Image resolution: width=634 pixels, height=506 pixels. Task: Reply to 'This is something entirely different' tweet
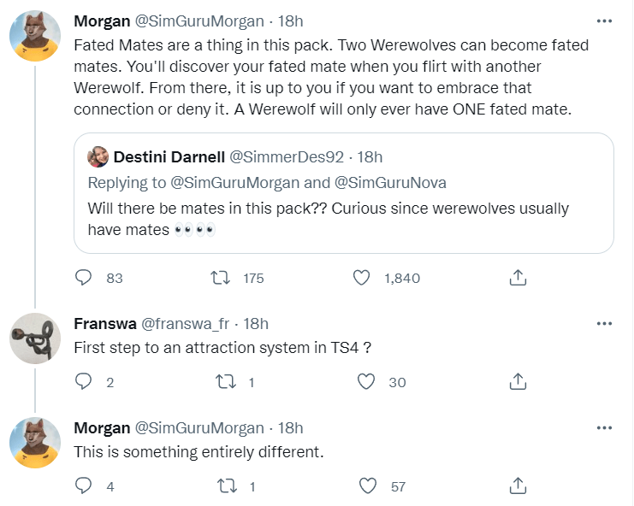tap(84, 486)
